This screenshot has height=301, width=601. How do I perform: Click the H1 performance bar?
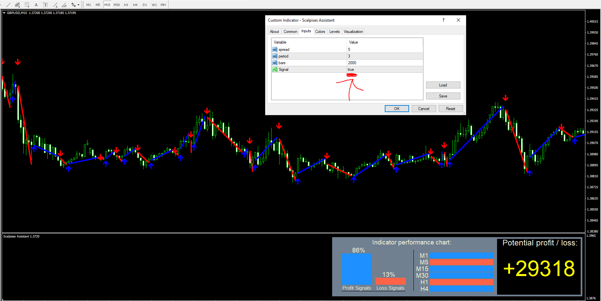461,282
